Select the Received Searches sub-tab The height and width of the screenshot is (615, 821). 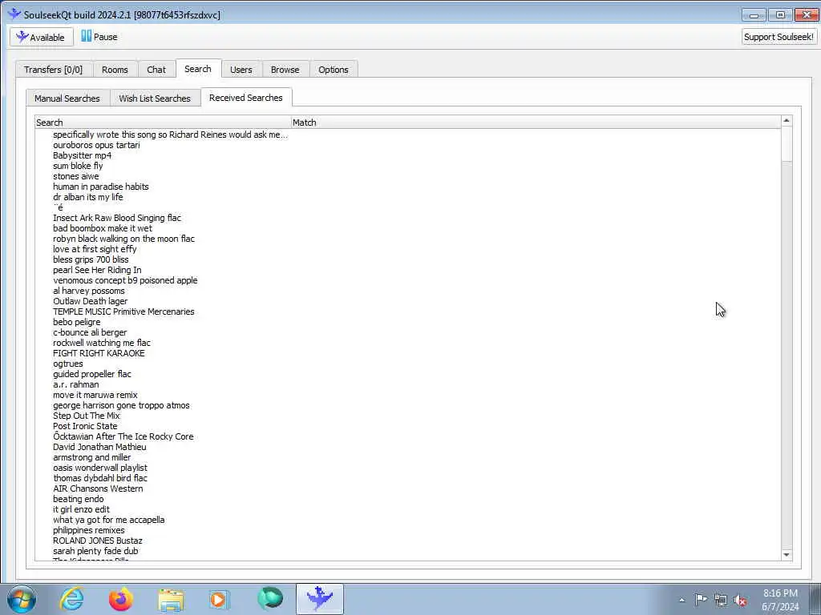tap(246, 98)
